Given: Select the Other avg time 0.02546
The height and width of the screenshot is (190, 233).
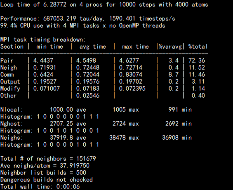Looking at the screenshot, I should (88, 96).
